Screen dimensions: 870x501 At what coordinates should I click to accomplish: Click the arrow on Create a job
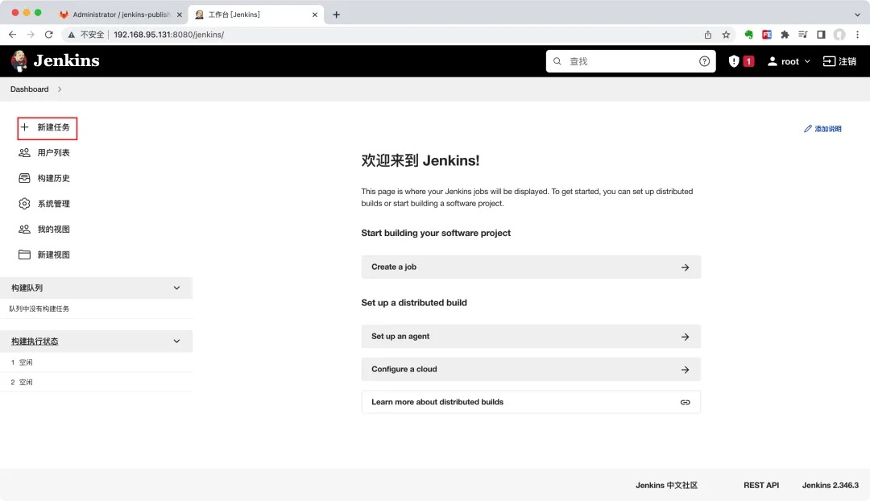[686, 267]
